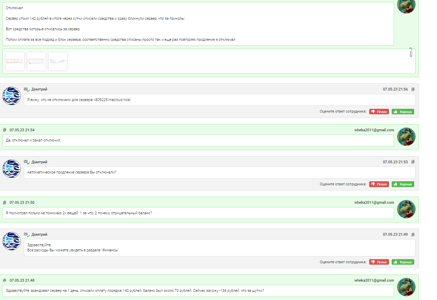The width and height of the screenshot is (437, 300).
Task: Copy the Дмитрий message from 21:49
Action: click(x=413, y=235)
